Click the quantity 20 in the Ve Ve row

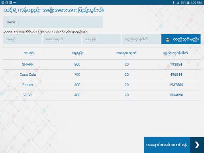pyautogui.click(x=127, y=95)
